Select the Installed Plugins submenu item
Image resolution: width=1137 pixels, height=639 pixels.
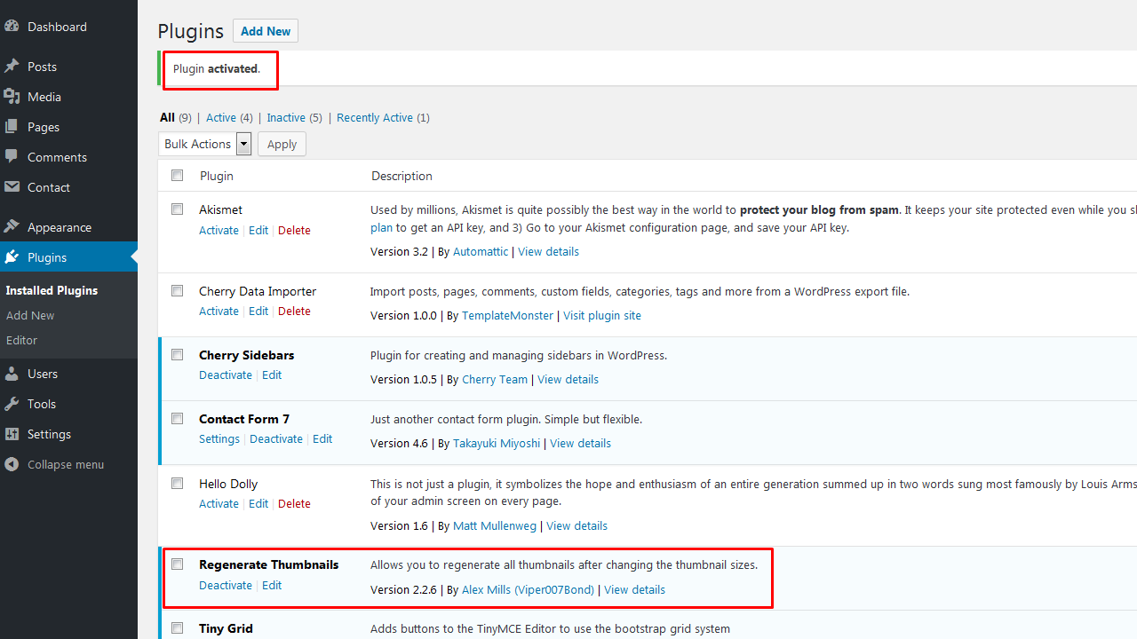coord(52,290)
